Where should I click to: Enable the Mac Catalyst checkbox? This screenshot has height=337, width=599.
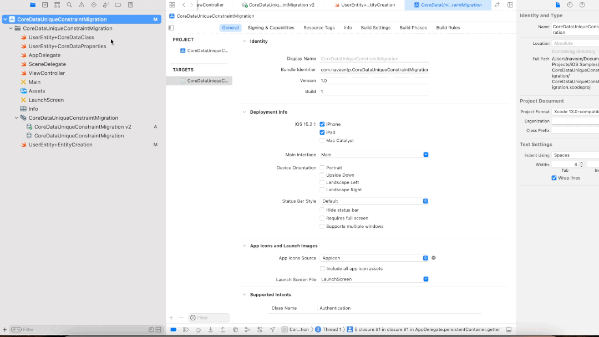click(322, 141)
